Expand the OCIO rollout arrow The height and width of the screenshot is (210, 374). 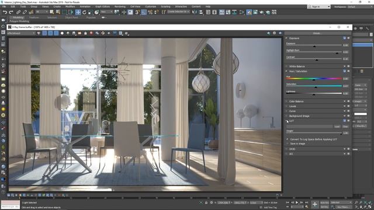[x=344, y=149]
